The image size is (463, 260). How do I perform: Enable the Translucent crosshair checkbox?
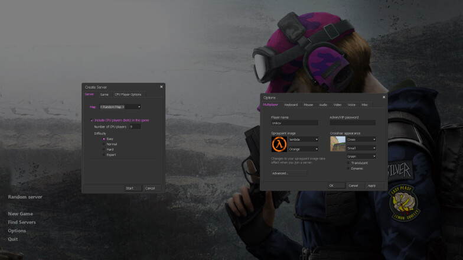click(x=348, y=163)
